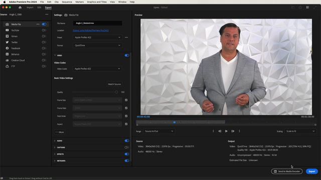The height and width of the screenshot is (180, 321).
Task: Click the full screen icon in header
Action: pos(315,7)
